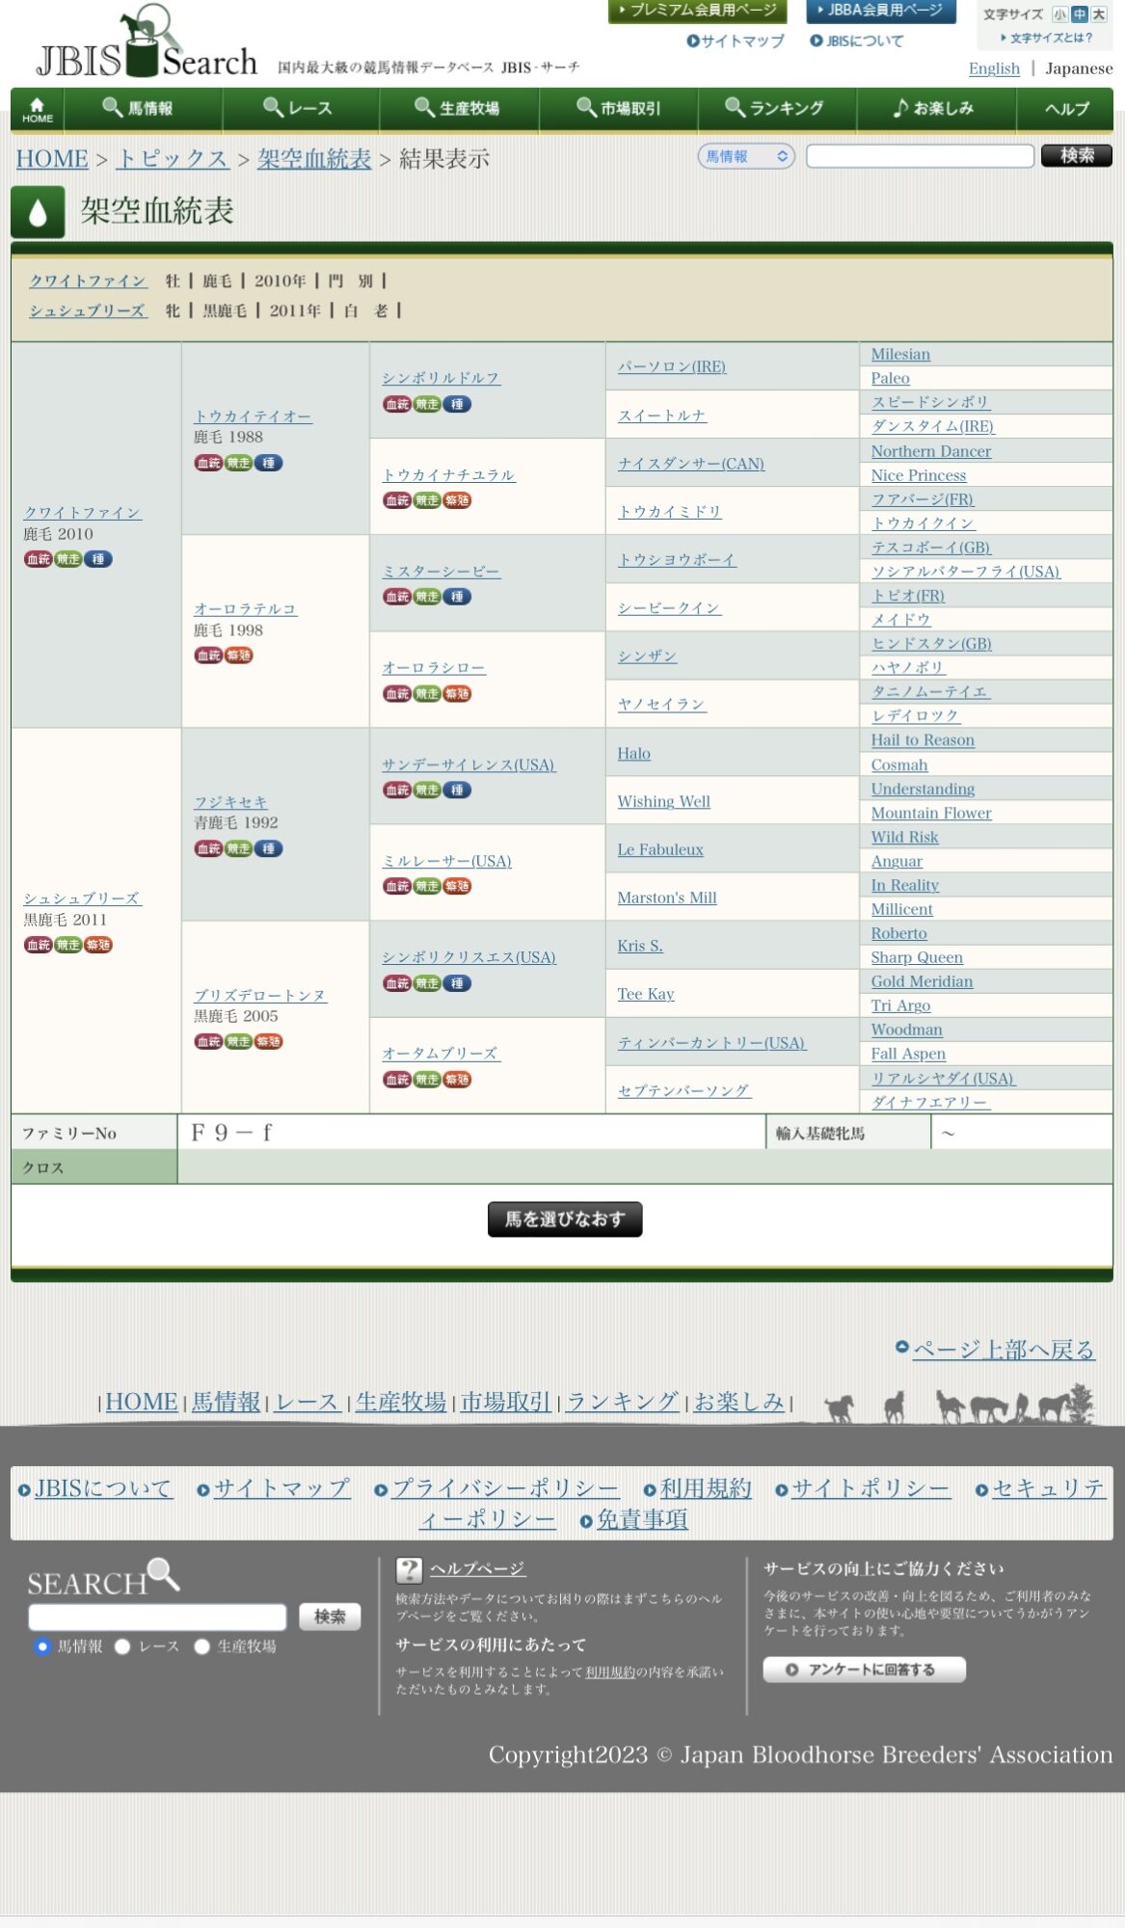
Task: Click the 血統 badge under クワイトファイン 鹿毛 2010
Action: pyautogui.click(x=39, y=559)
